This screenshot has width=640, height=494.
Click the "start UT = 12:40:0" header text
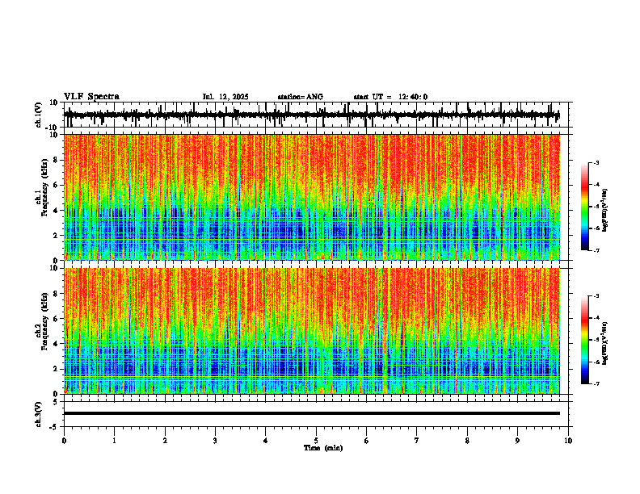coord(390,97)
